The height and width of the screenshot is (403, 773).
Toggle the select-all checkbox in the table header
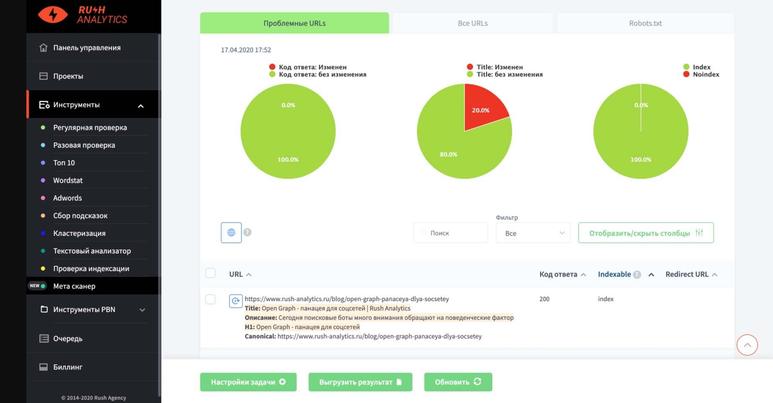tap(210, 273)
